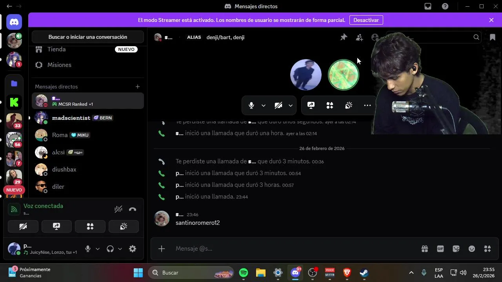
Task: Open server with 56 notifications badge
Action: pyautogui.click(x=14, y=140)
